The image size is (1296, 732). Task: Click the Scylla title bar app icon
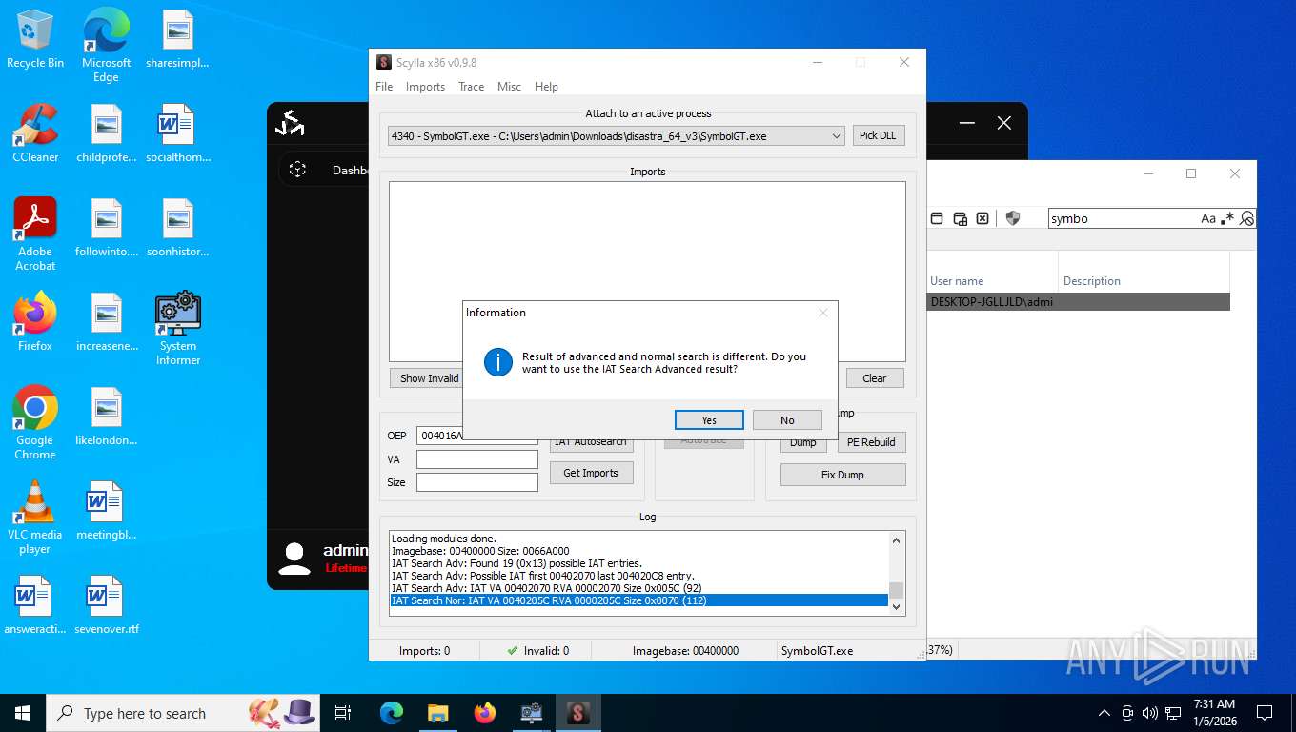pyautogui.click(x=384, y=63)
